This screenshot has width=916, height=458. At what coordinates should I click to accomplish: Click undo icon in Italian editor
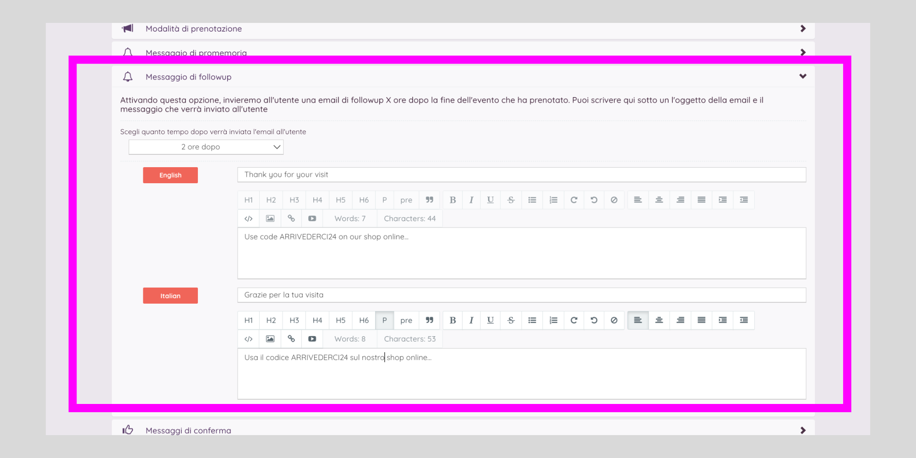coord(594,320)
